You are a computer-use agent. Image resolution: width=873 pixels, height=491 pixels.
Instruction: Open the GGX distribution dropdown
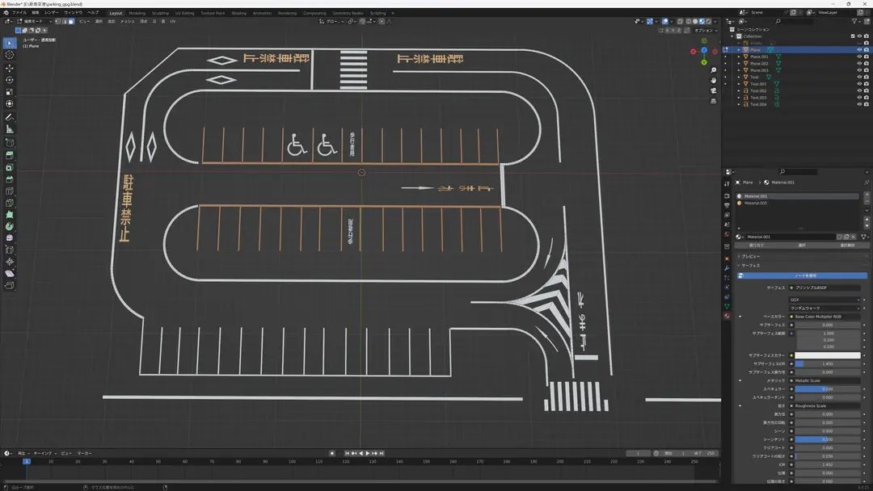click(824, 300)
